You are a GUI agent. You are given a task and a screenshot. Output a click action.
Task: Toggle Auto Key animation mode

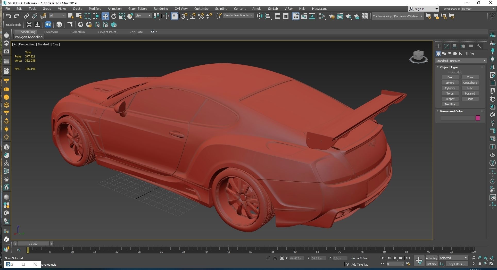432,258
